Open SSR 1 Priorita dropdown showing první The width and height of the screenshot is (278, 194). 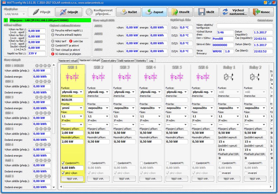(x=72, y=108)
